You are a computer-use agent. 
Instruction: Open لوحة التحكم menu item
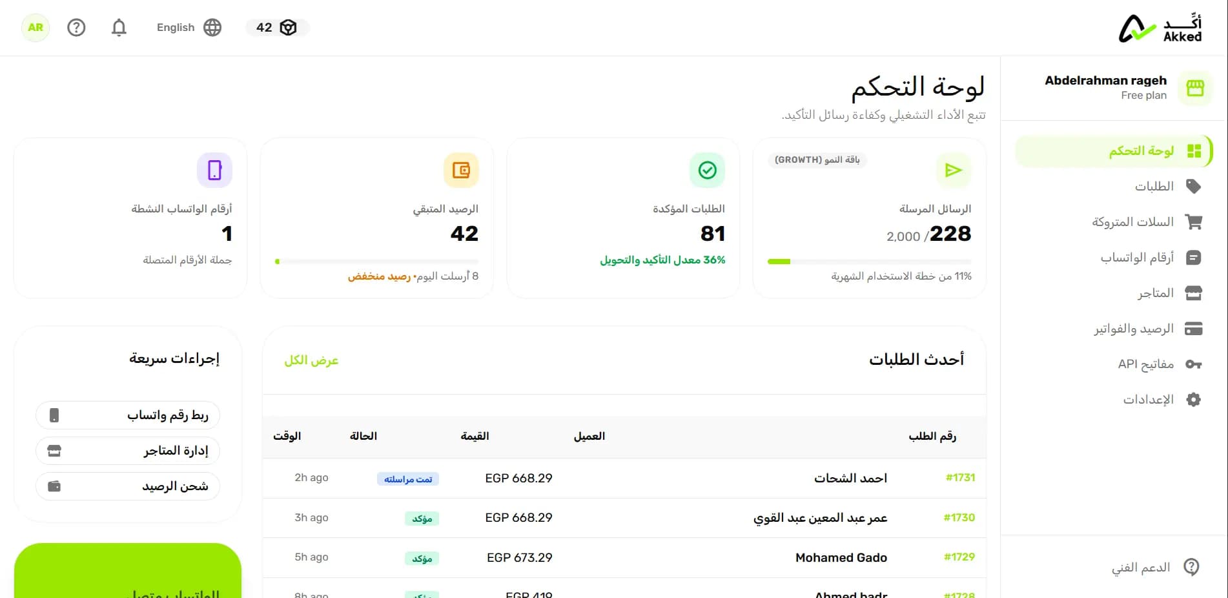(1114, 151)
